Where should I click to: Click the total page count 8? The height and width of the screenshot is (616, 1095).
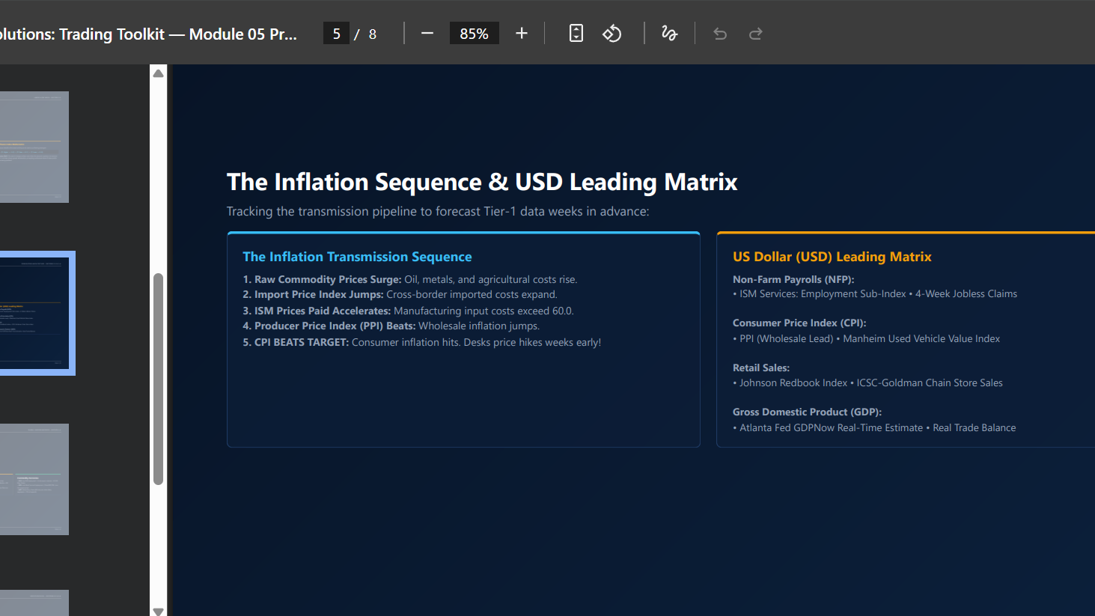pyautogui.click(x=373, y=34)
